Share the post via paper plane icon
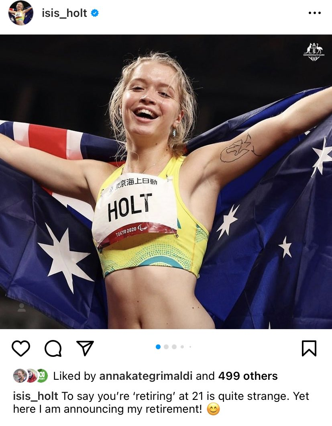 [85, 348]
